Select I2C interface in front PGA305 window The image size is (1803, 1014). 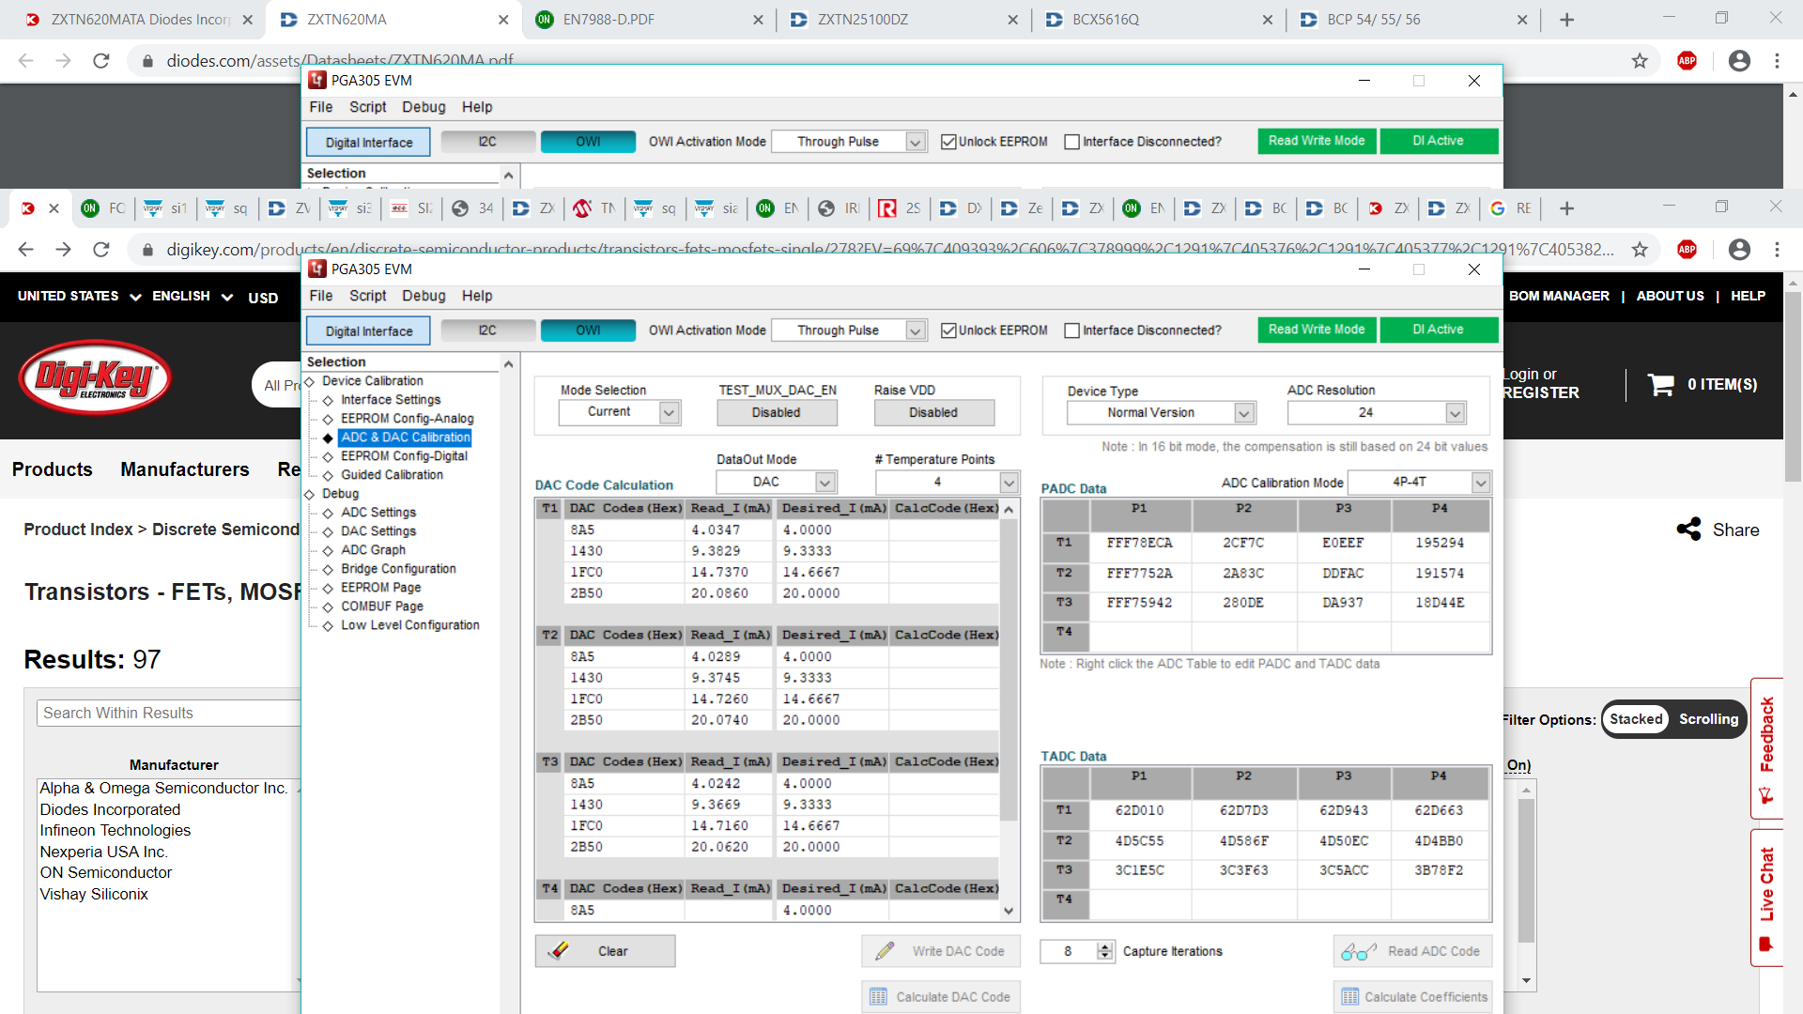pyautogui.click(x=487, y=330)
